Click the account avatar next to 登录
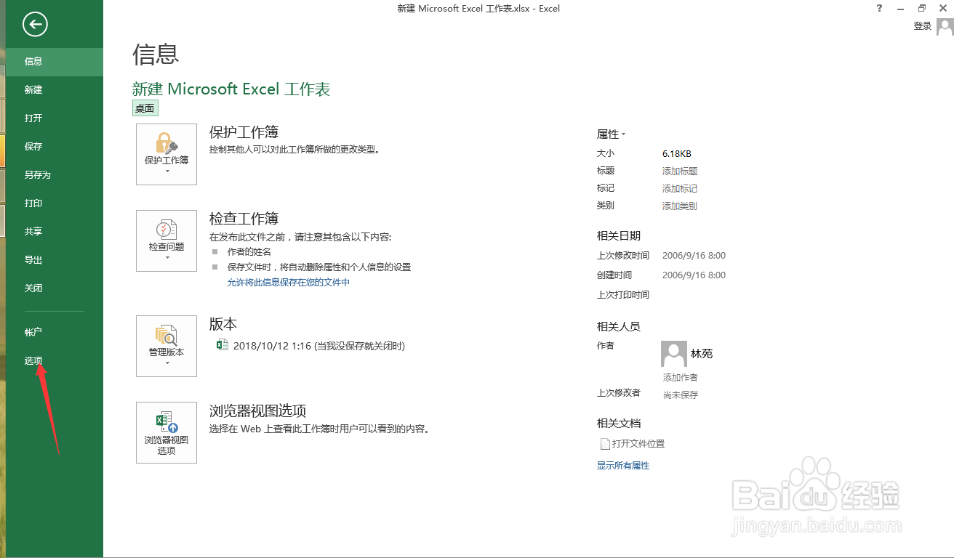Viewport: 954px width, 558px height. 945,26
